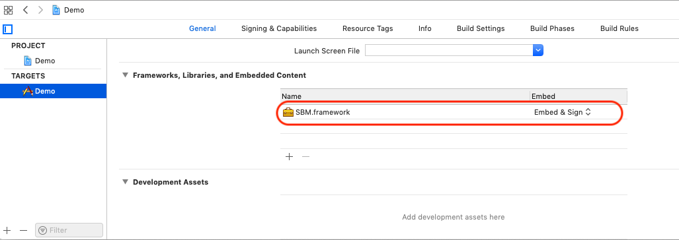
Task: Click the SBM.framework toolbox icon
Action: (288, 112)
